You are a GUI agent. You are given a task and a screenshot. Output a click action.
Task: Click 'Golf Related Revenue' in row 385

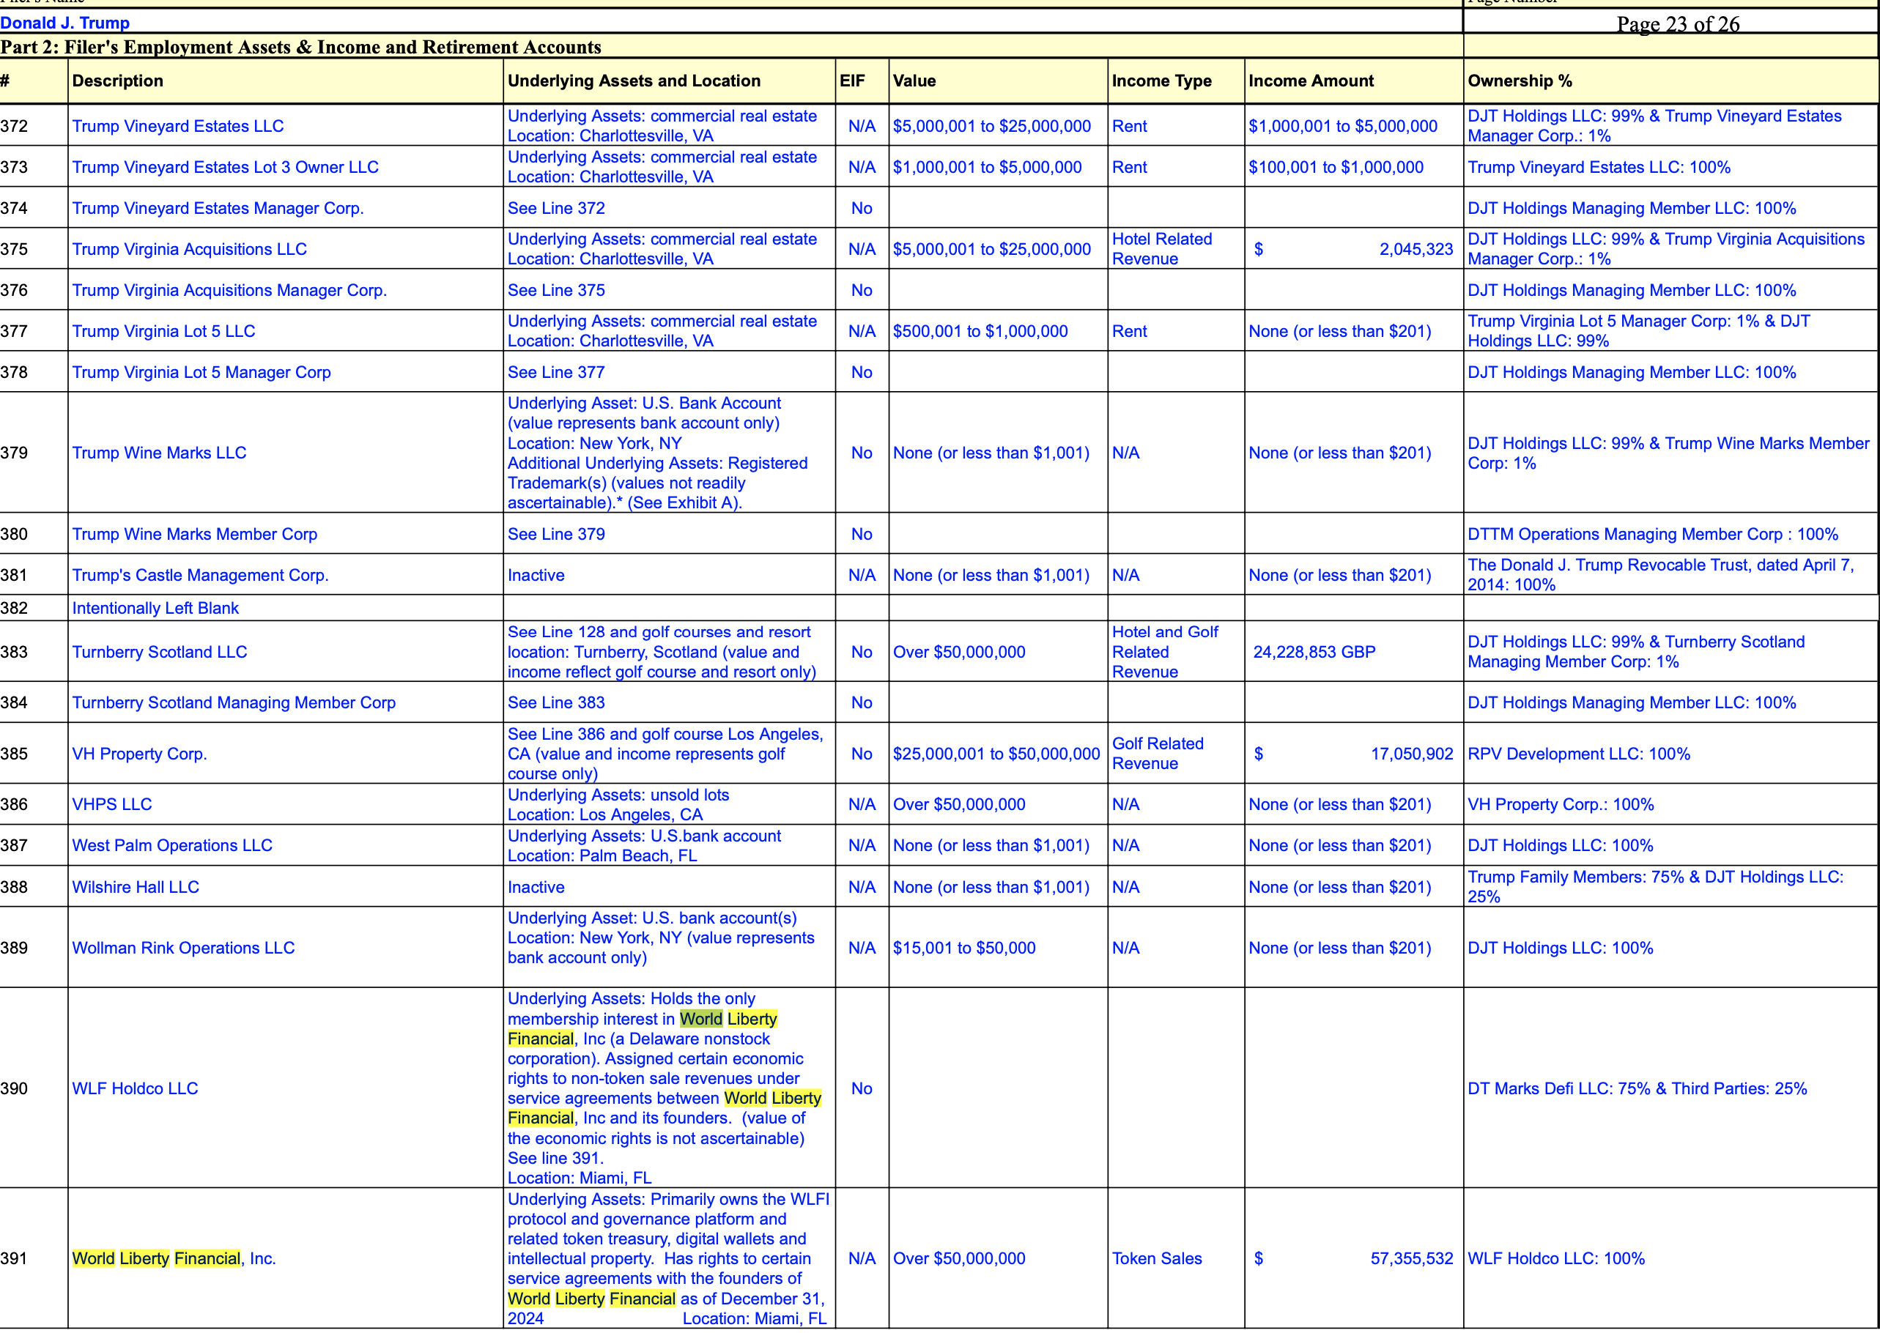1158,754
